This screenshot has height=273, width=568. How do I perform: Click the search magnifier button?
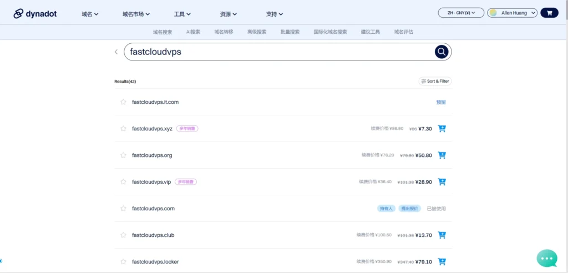point(441,52)
